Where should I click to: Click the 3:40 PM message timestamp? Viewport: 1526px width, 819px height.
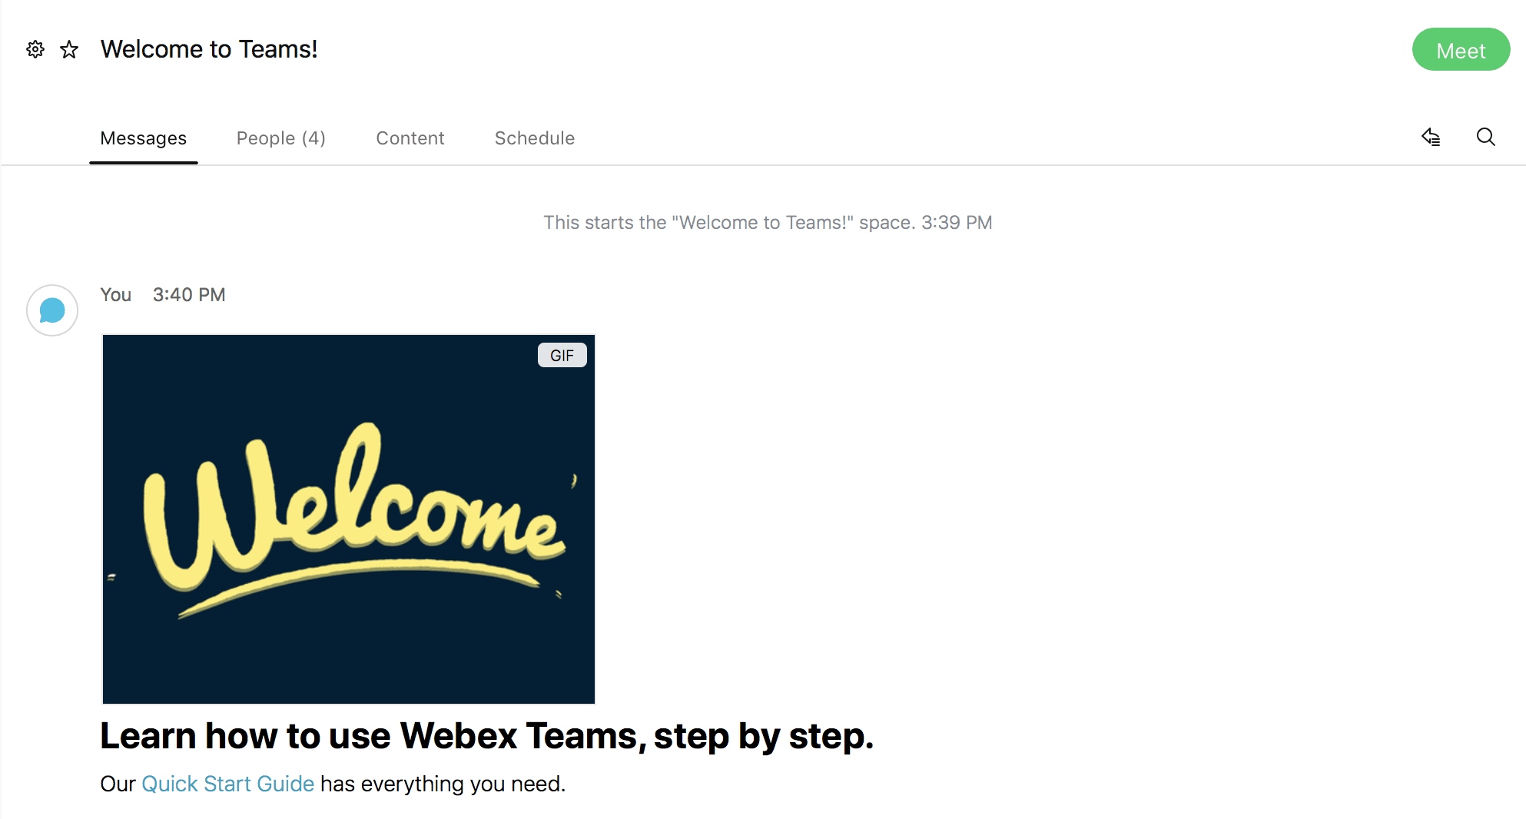click(189, 295)
